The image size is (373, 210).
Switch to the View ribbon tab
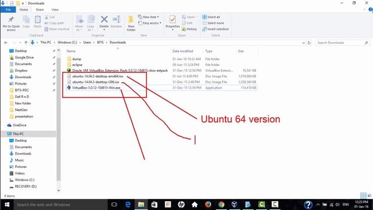[x=55, y=9]
